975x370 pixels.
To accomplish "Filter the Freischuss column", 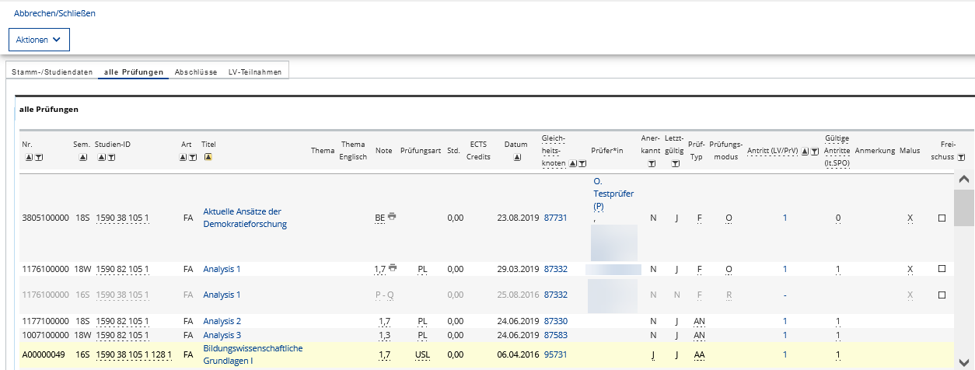I will (962, 157).
